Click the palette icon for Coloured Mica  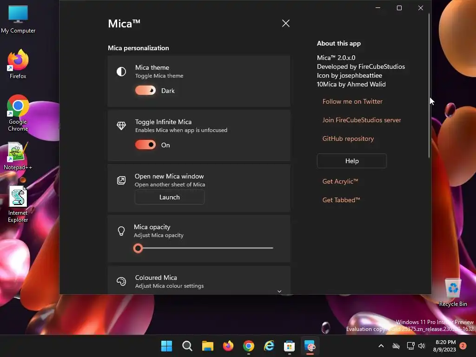(121, 281)
